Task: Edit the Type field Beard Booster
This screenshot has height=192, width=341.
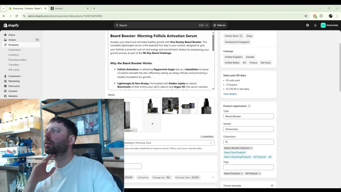Action: pyautogui.click(x=249, y=117)
